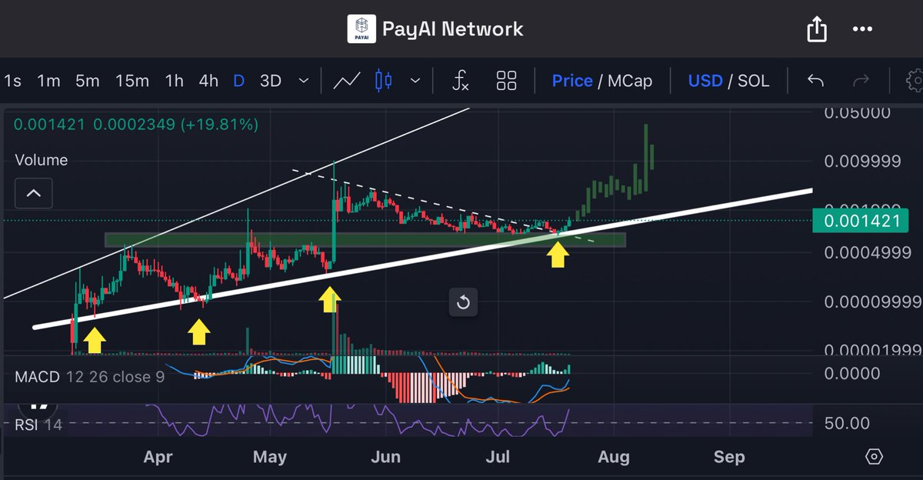The image size is (923, 480).
Task: Tap the Jul date axis label
Action: [x=498, y=457]
